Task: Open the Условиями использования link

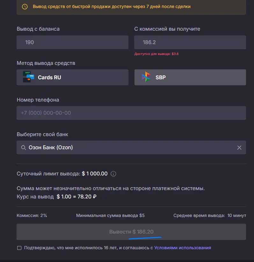Action: tap(183, 248)
